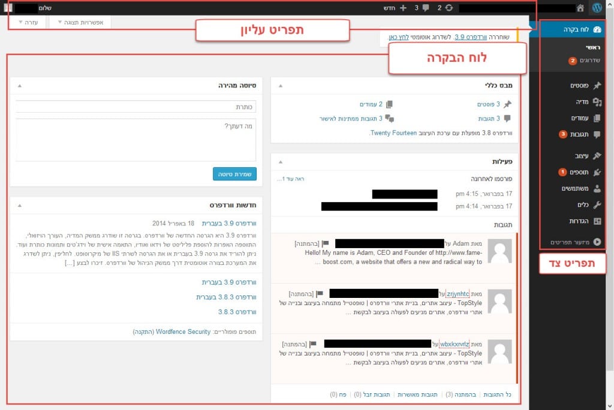Open the מדיה menu item
This screenshot has width=614, height=410.
582,102
